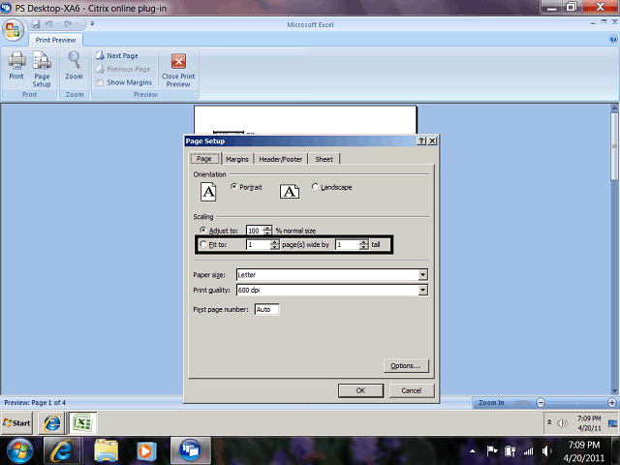Image resolution: width=620 pixels, height=465 pixels.
Task: Click the Undo icon in quick access toolbar
Action: pyautogui.click(x=48, y=24)
